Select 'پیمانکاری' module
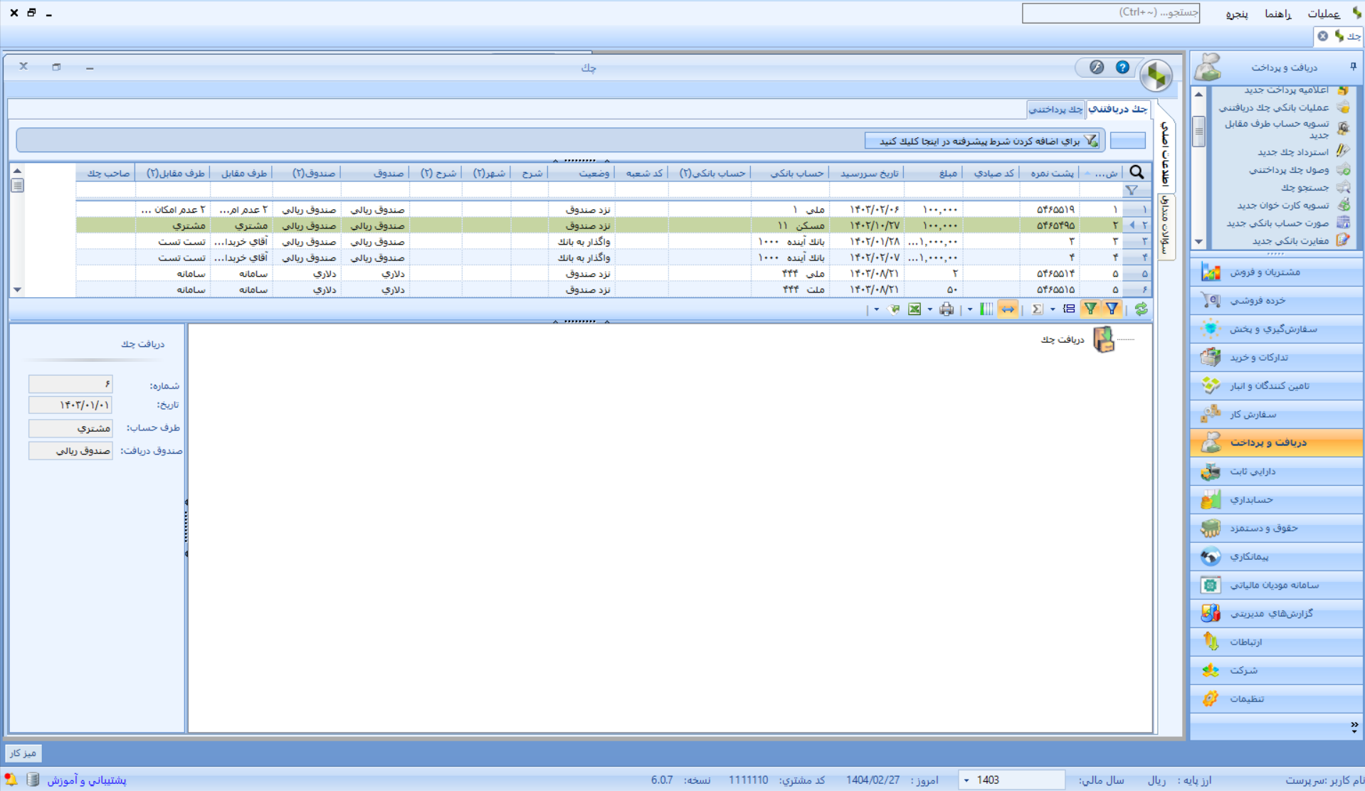1365x791 pixels. pos(1276,556)
